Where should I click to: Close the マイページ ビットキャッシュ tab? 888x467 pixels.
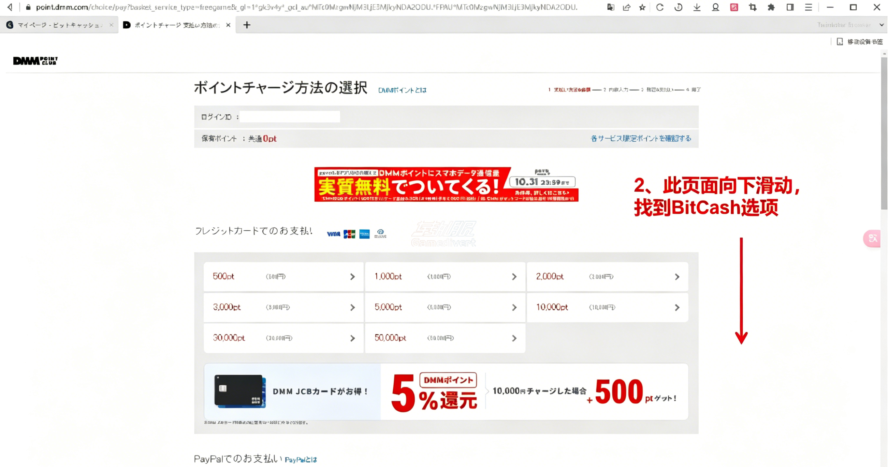pos(111,25)
